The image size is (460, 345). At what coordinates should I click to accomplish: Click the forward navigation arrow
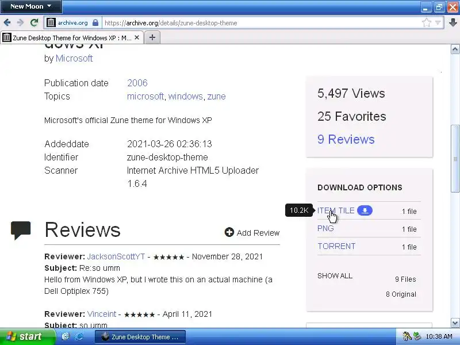tap(20, 22)
